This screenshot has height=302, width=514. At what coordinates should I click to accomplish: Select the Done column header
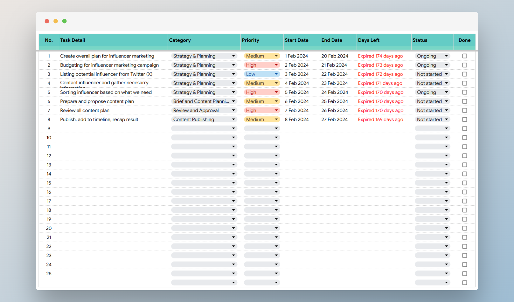[464, 40]
